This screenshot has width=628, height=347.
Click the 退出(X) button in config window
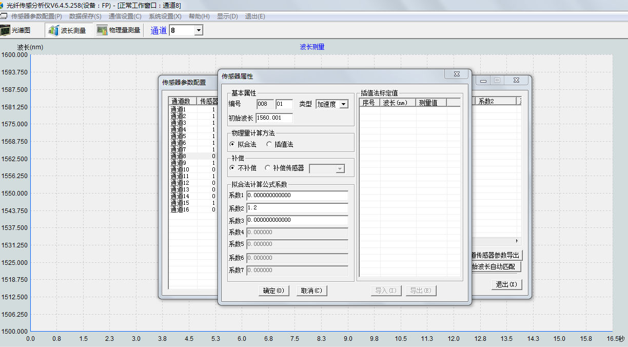tap(506, 284)
